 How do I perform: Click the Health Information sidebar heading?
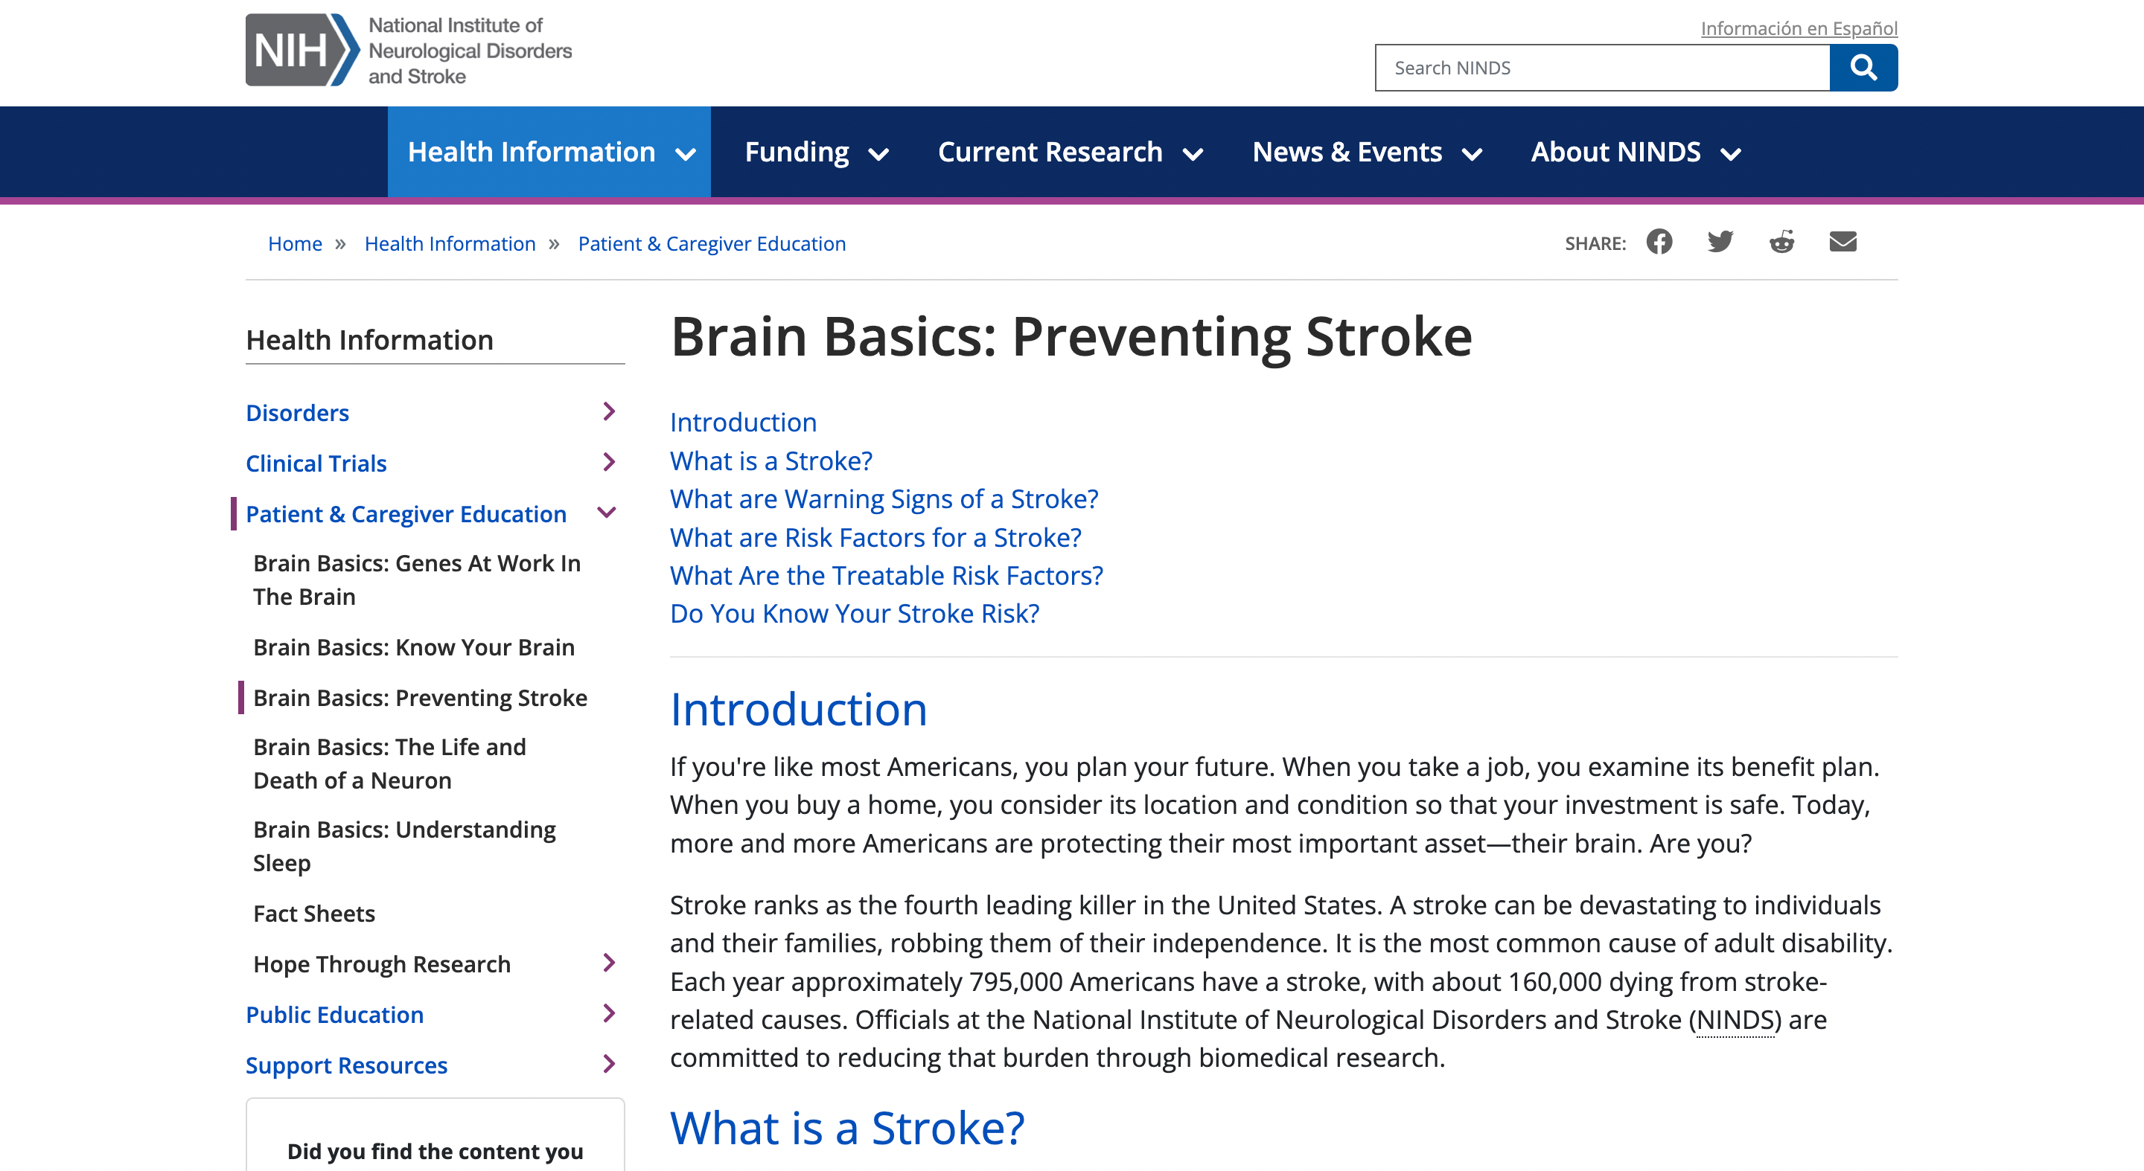369,340
